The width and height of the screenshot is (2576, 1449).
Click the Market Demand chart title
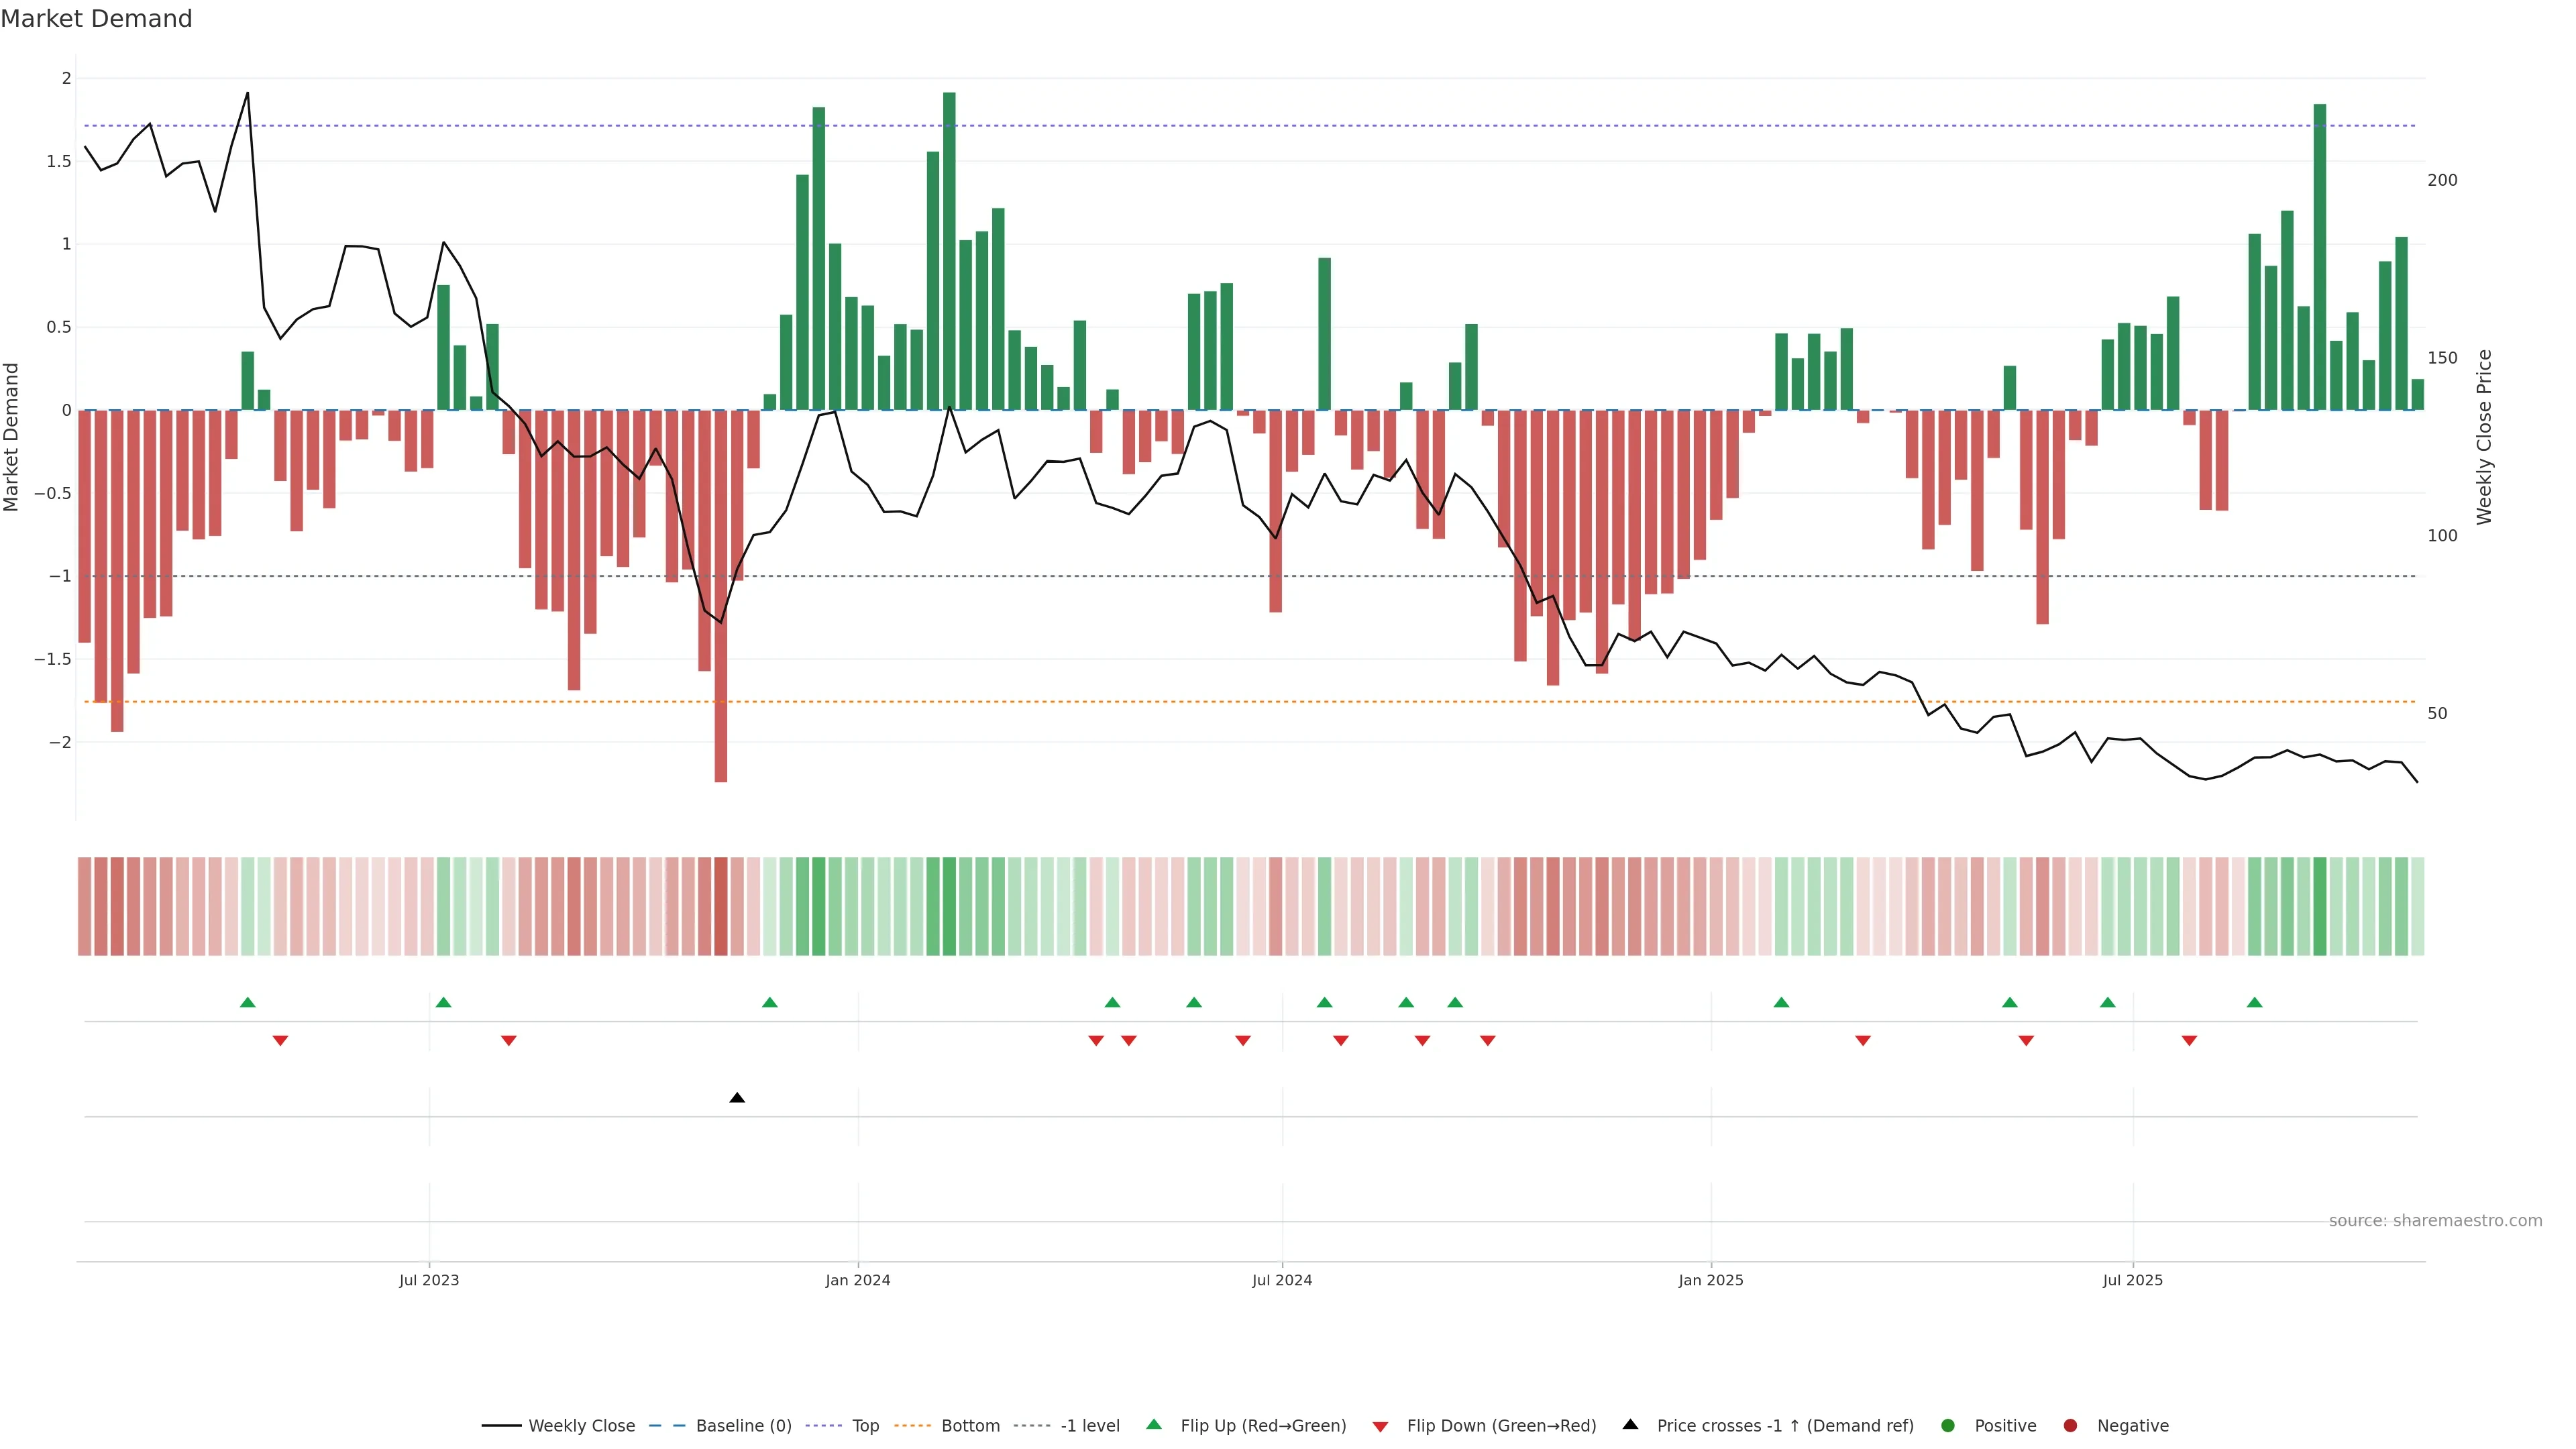(x=96, y=19)
